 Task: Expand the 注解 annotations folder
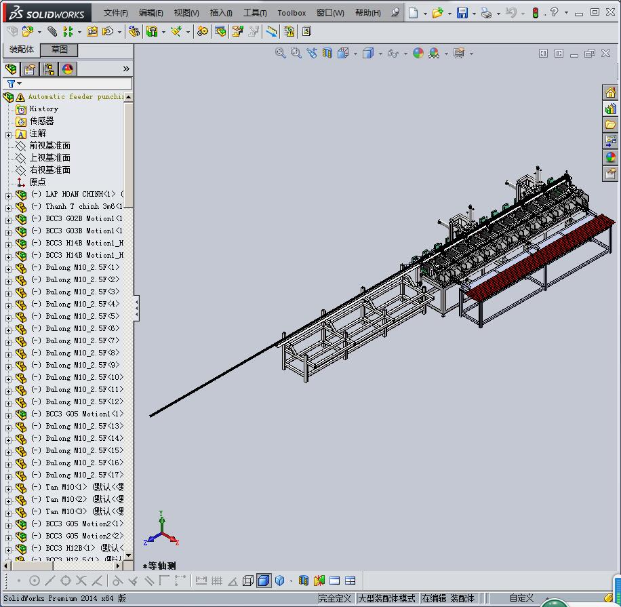(8, 134)
